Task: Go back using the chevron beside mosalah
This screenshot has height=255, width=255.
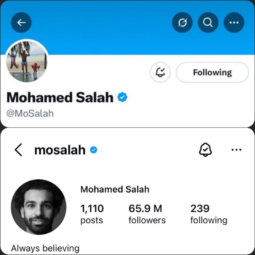Action: pyautogui.click(x=18, y=150)
